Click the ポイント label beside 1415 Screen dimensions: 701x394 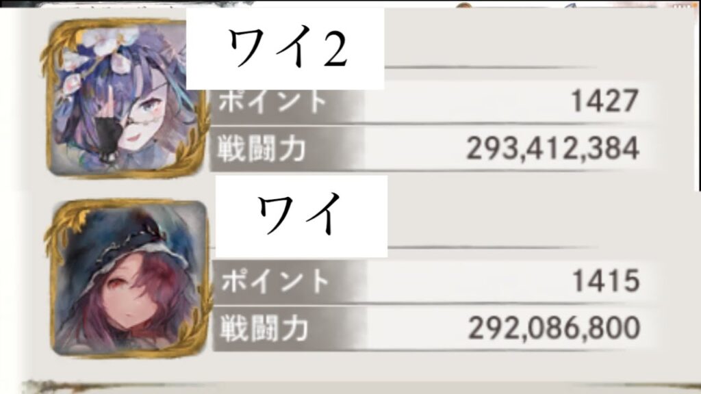pyautogui.click(x=275, y=280)
